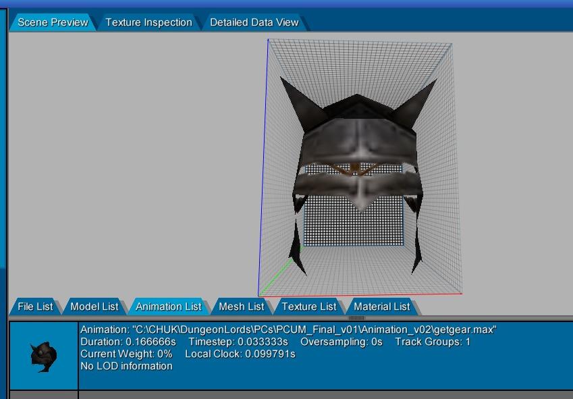The width and height of the screenshot is (573, 399).
Task: Open the Texture List tab
Action: pyautogui.click(x=309, y=307)
